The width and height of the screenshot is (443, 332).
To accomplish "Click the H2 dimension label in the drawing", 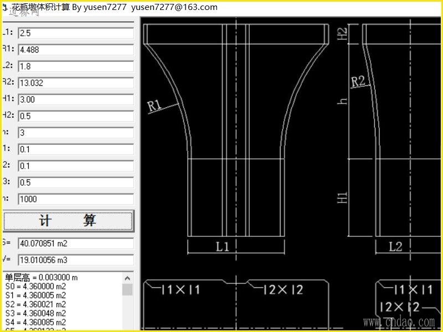I will click(x=342, y=34).
